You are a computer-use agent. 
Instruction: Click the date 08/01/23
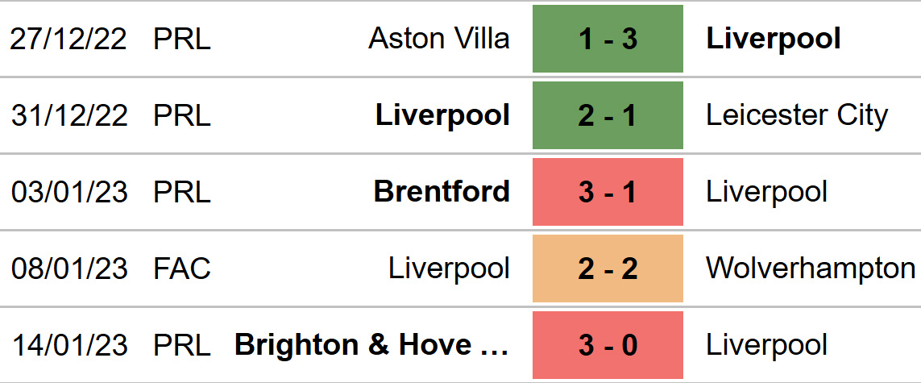pos(68,269)
